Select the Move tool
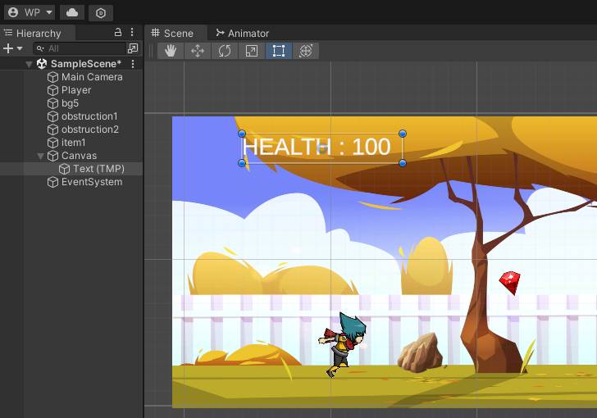597x418 pixels. pos(198,51)
